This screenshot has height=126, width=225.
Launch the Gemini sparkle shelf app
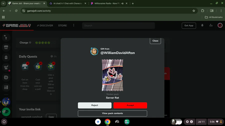point(98,122)
